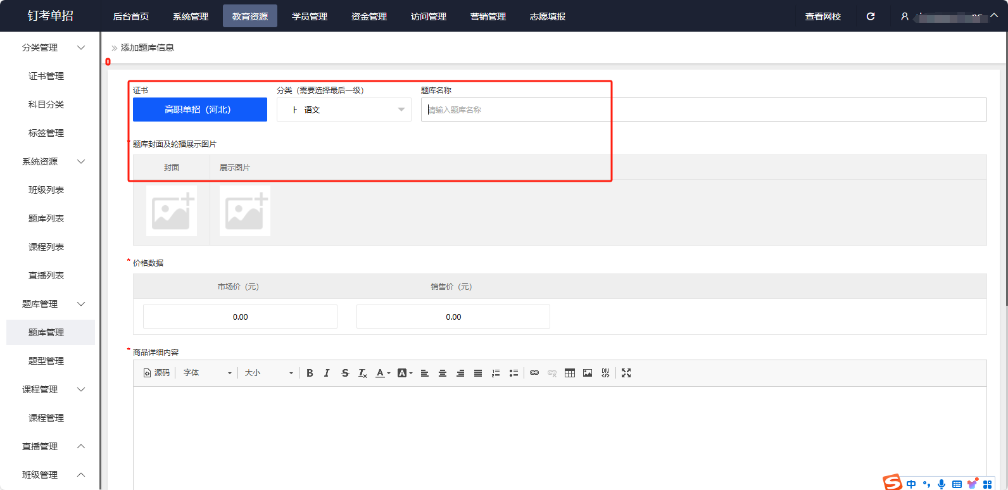This screenshot has width=1008, height=490.
Task: Go to 标签管理 in sidebar
Action: click(x=46, y=133)
